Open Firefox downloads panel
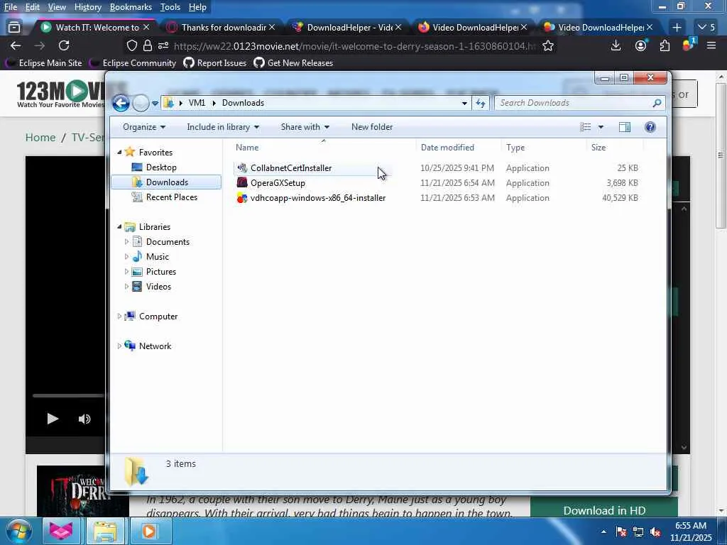The image size is (727, 545). pyautogui.click(x=616, y=45)
